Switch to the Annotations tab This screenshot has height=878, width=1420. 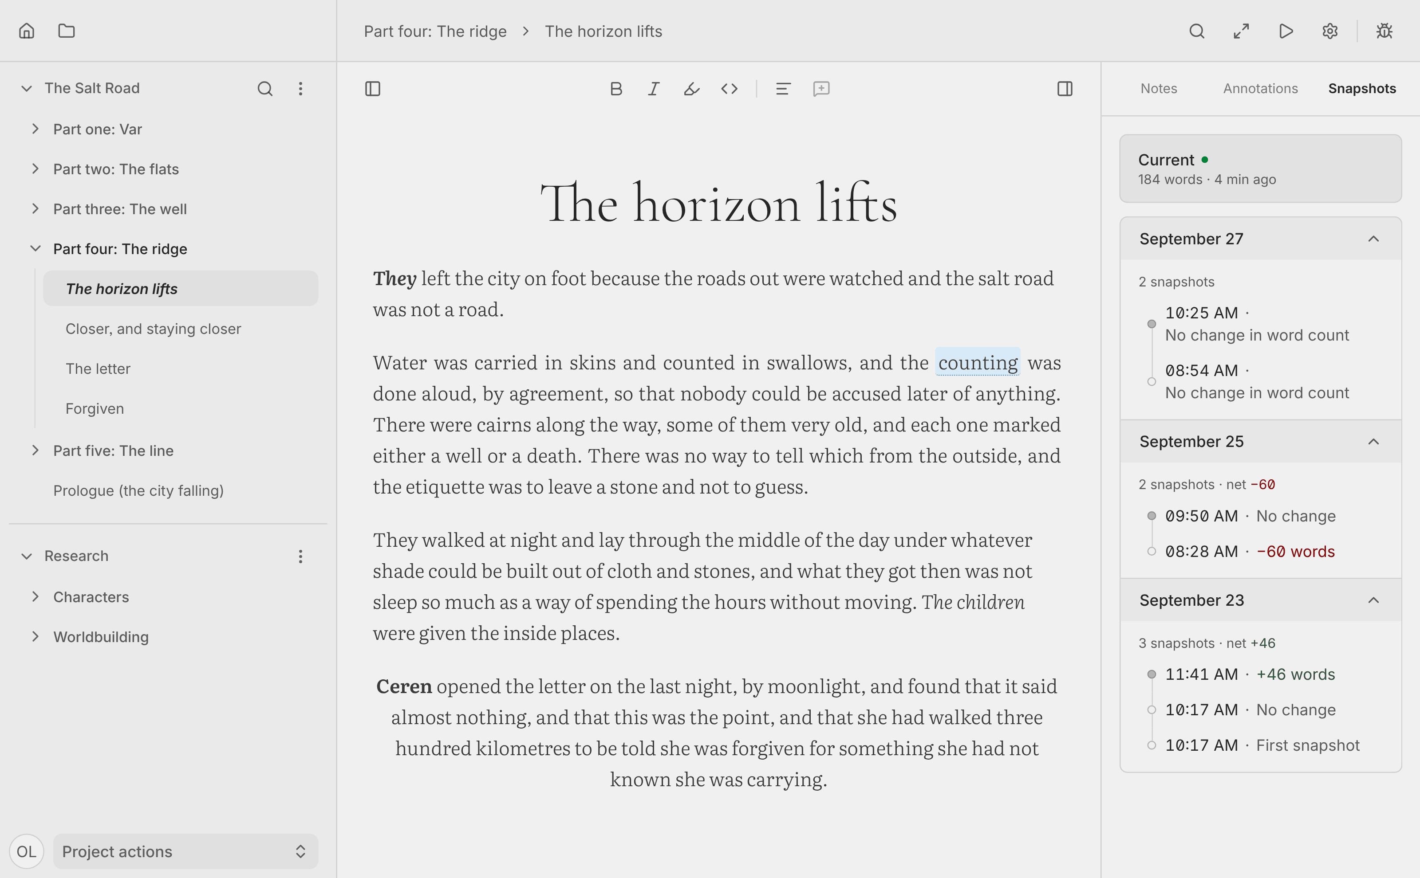click(x=1260, y=88)
